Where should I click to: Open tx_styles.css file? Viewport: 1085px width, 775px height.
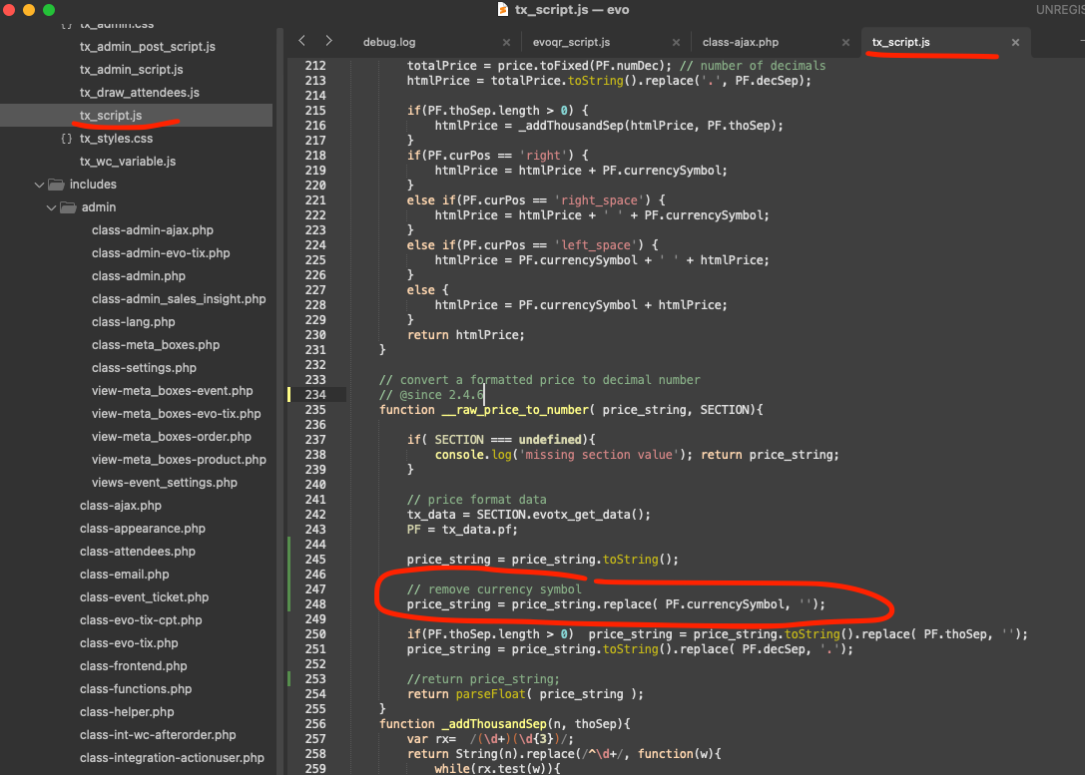pos(116,139)
